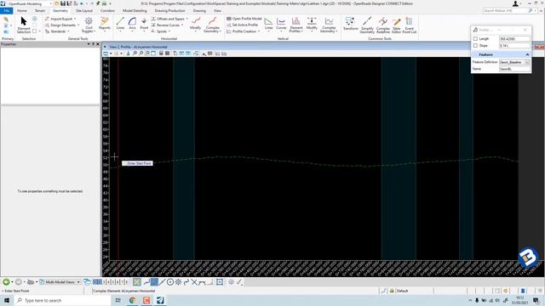This screenshot has height=306, width=545.
Task: Open the Element Profiles tool
Action: [x=296, y=25]
